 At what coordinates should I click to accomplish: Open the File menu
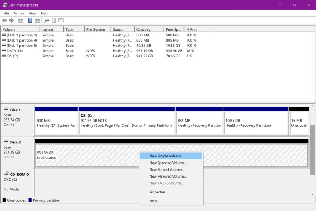click(x=6, y=13)
